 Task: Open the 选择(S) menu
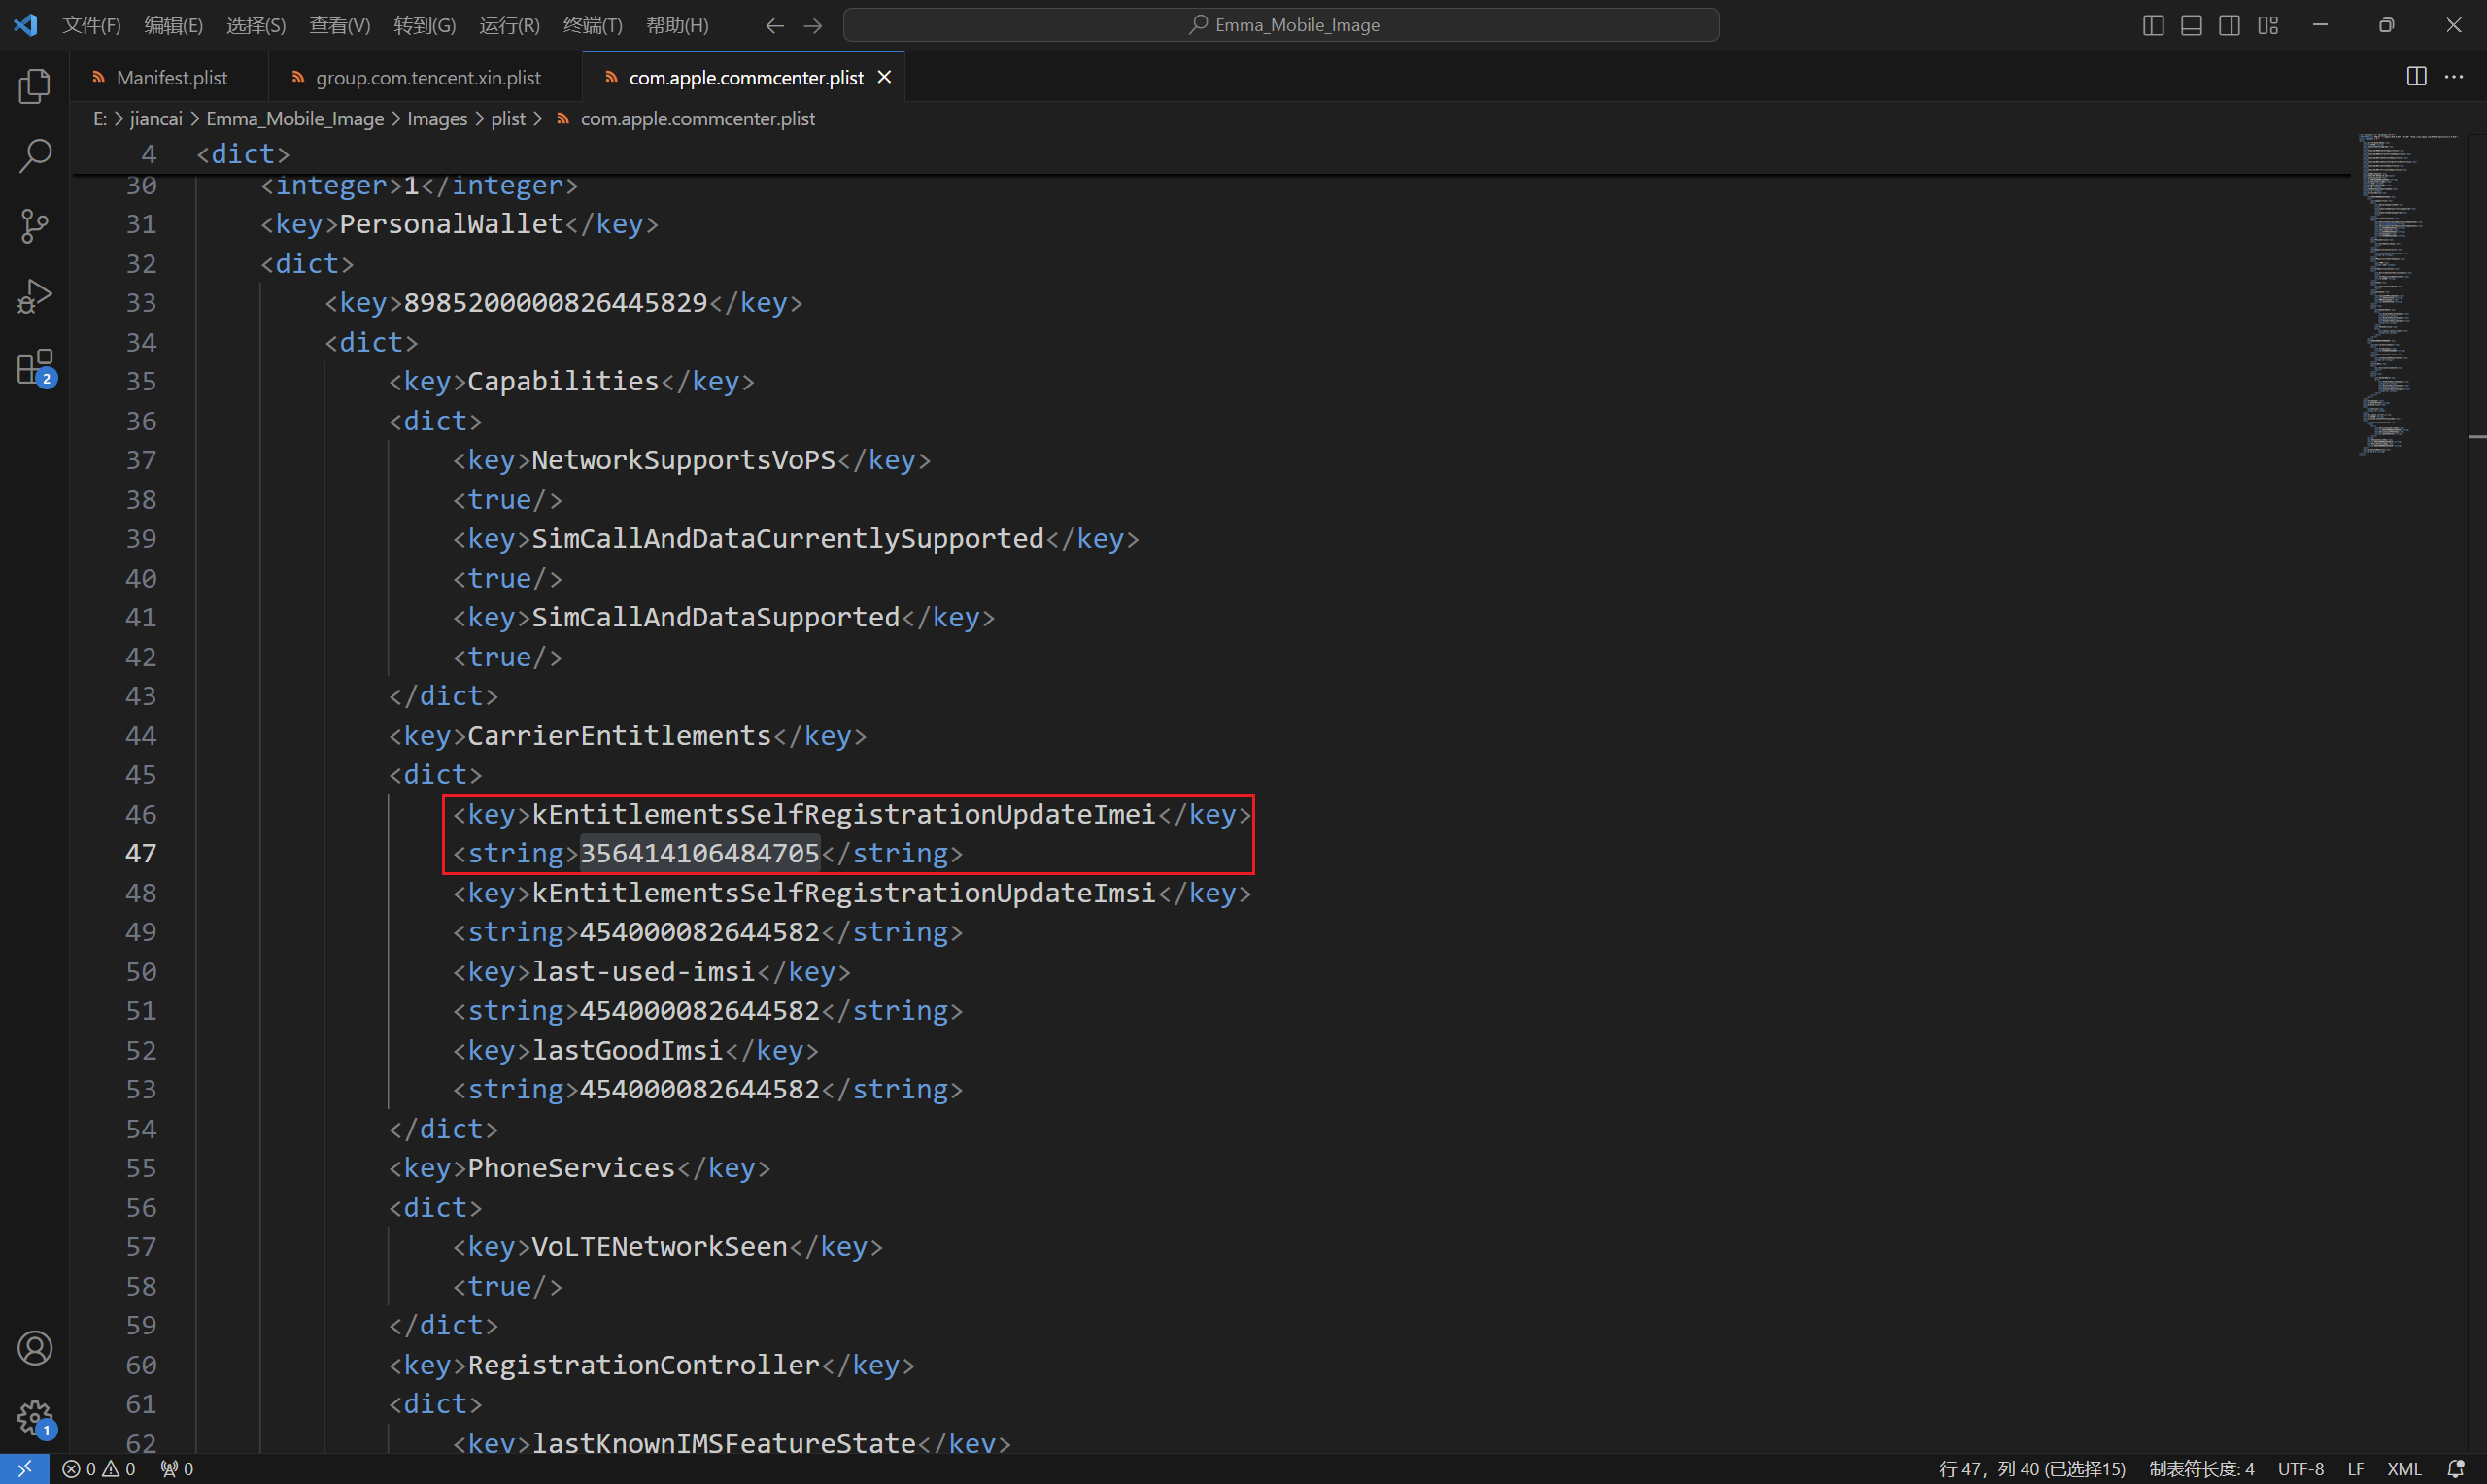(x=256, y=25)
